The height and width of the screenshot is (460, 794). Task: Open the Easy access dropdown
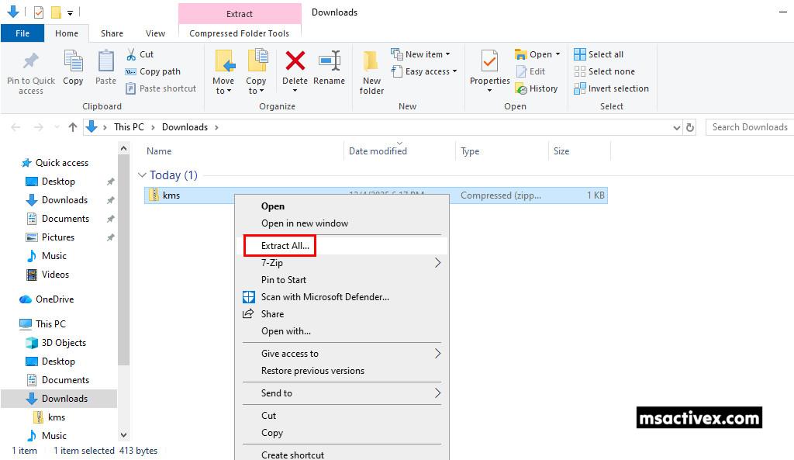point(426,71)
